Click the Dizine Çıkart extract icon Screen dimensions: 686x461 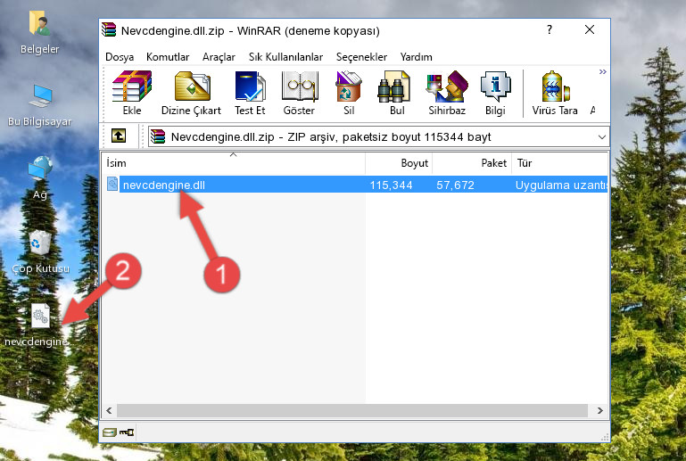[x=192, y=93]
